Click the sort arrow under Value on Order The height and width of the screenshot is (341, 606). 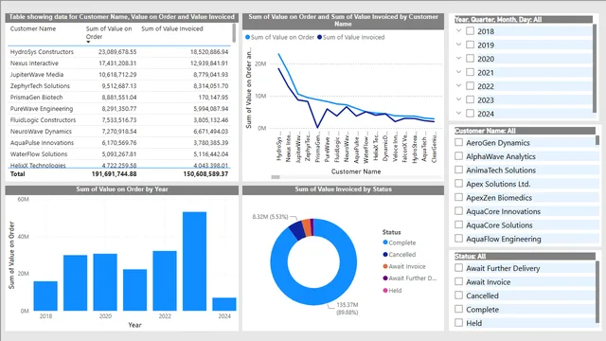tap(88, 42)
